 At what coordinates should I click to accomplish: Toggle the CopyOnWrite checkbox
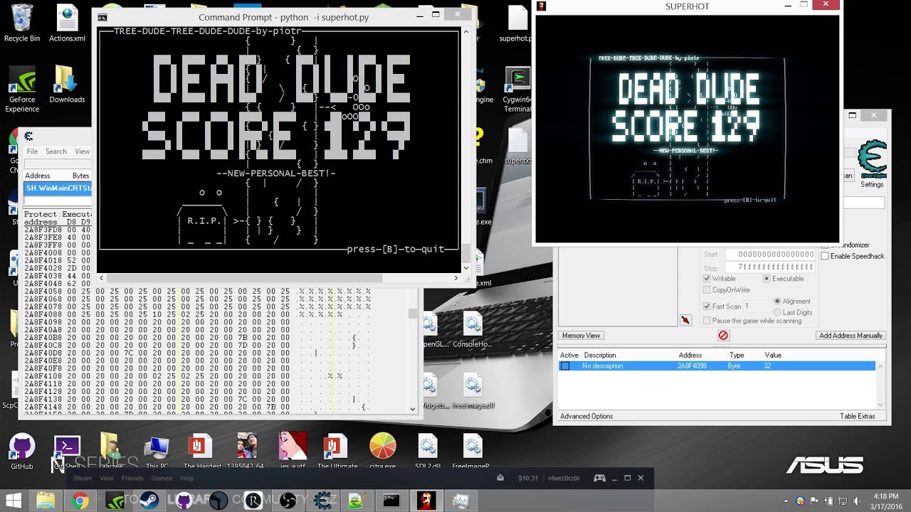(707, 290)
